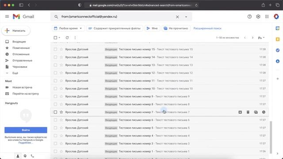Open search options dropdown arrow
The height and width of the screenshot is (159, 283).
coord(186,17)
